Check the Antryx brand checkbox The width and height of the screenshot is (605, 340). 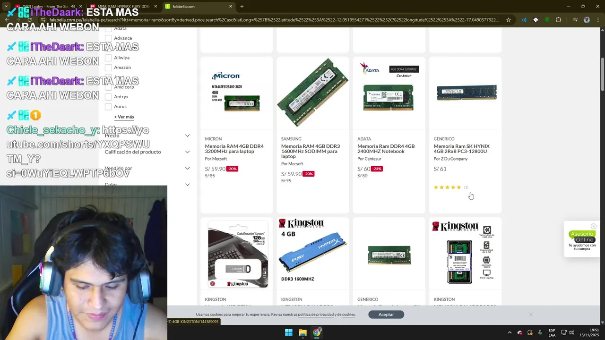click(108, 97)
